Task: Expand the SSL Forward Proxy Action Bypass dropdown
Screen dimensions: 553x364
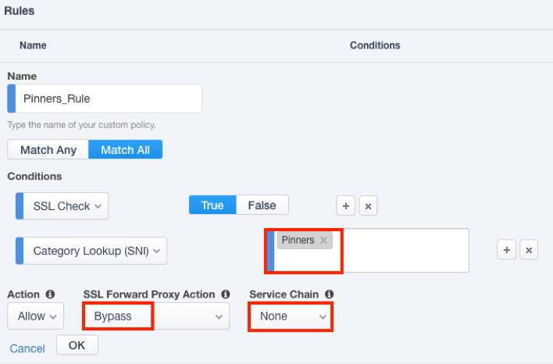Action: (x=156, y=316)
